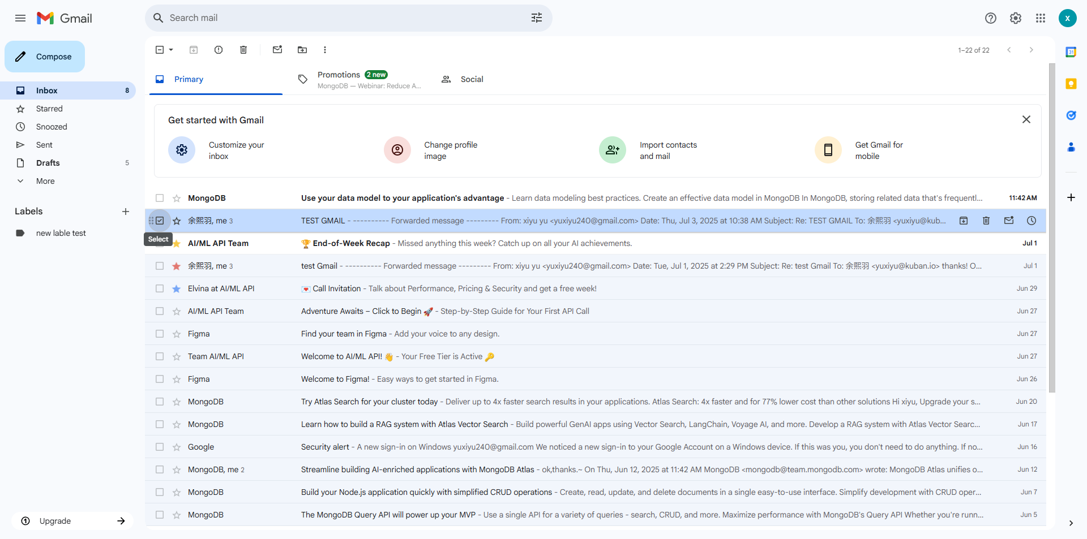1087x539 pixels.
Task: Mark as unread toolbar icon
Action: [277, 50]
